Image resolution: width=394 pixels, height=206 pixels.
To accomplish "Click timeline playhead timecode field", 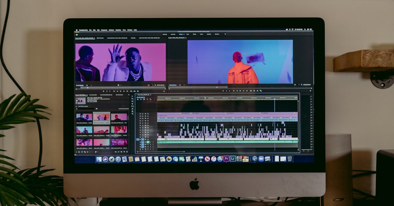I will [x=141, y=97].
